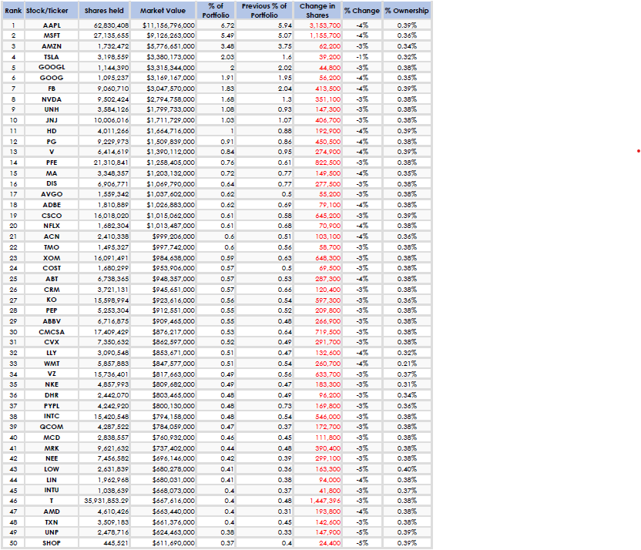This screenshot has width=641, height=550.
Task: Select the MRK ticker cell
Action: [x=52, y=448]
